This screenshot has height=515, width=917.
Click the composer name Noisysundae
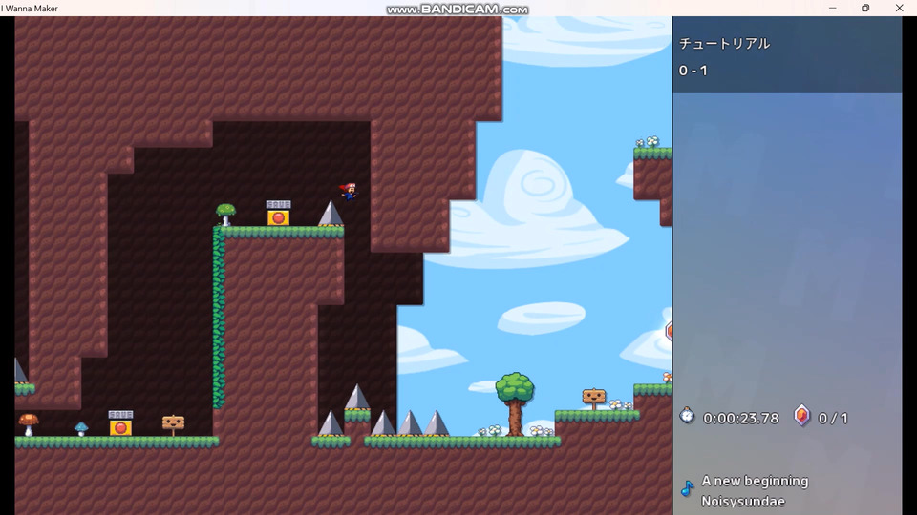click(743, 501)
